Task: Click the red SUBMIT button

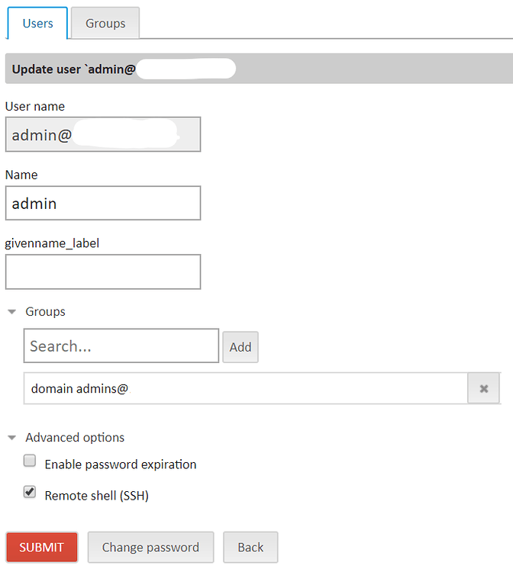Action: pos(42,547)
